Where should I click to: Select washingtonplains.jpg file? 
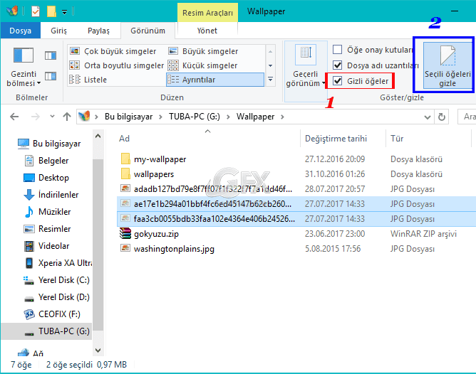coord(167,249)
